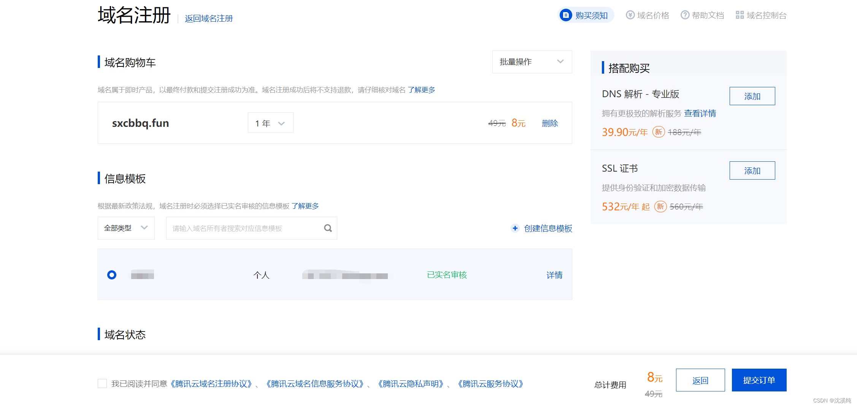Select the 个人 info template radio button
The width and height of the screenshot is (857, 407).
point(112,275)
